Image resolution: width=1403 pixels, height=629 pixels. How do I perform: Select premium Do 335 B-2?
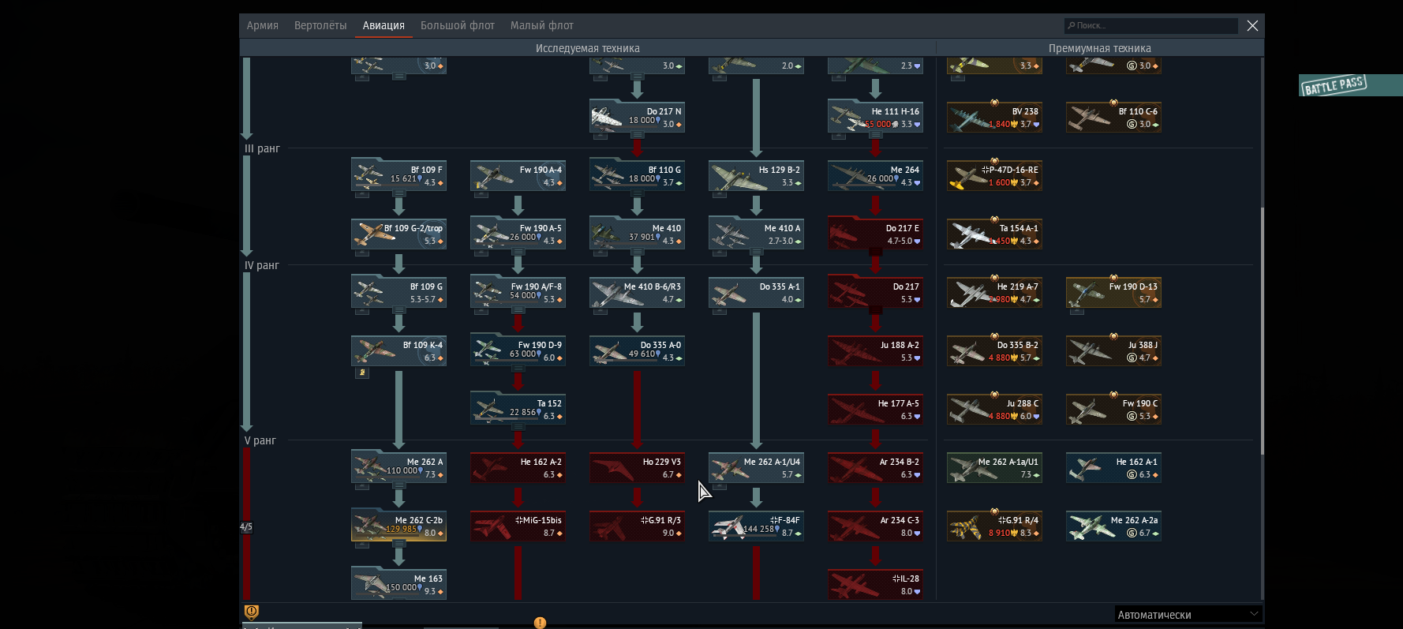pos(994,351)
